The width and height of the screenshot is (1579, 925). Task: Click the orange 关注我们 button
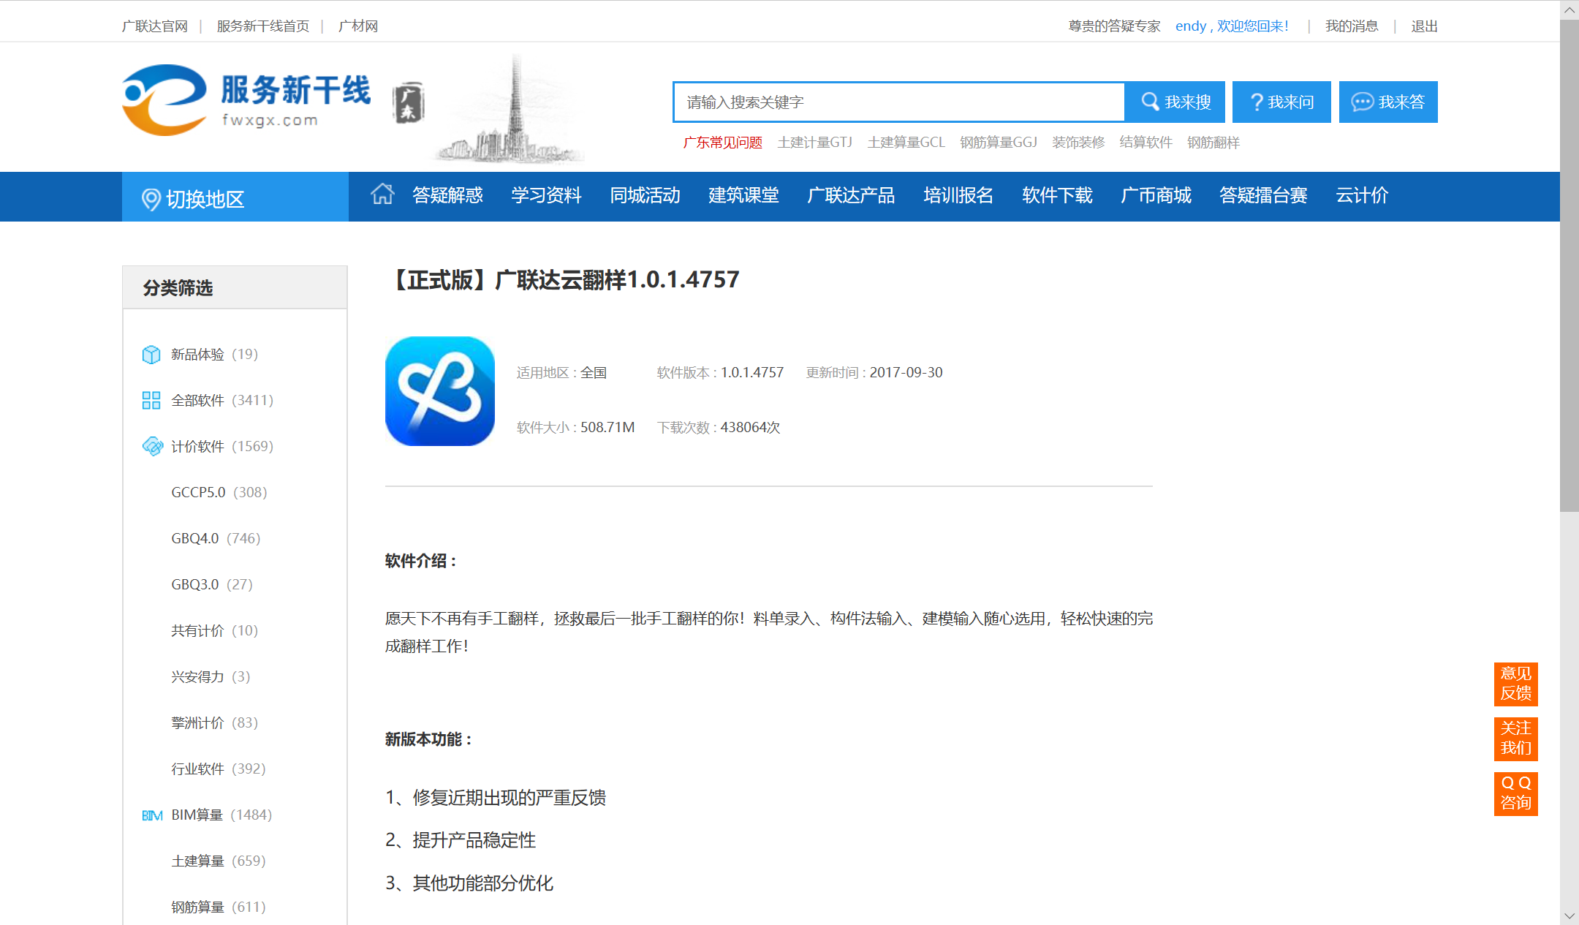[x=1515, y=739]
